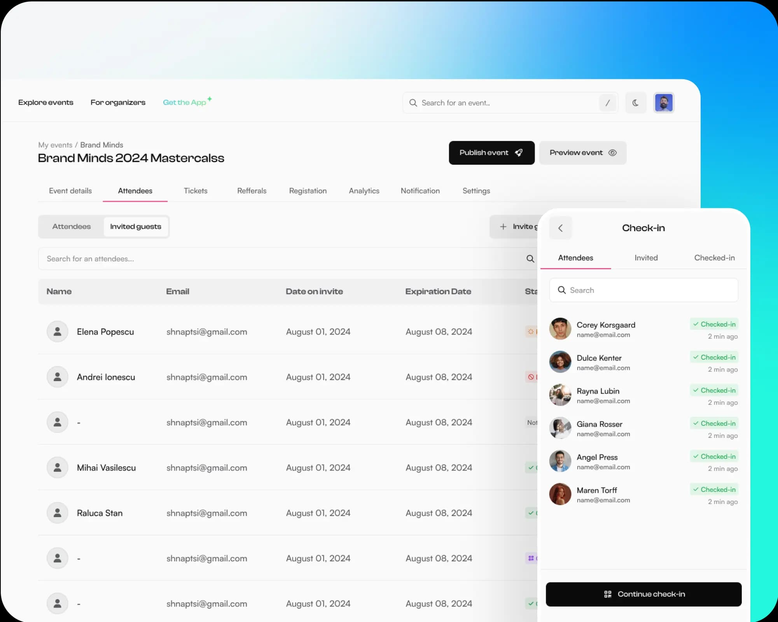This screenshot has width=778, height=622.
Task: Open Dulce Kenter's profile photo
Action: coord(560,362)
